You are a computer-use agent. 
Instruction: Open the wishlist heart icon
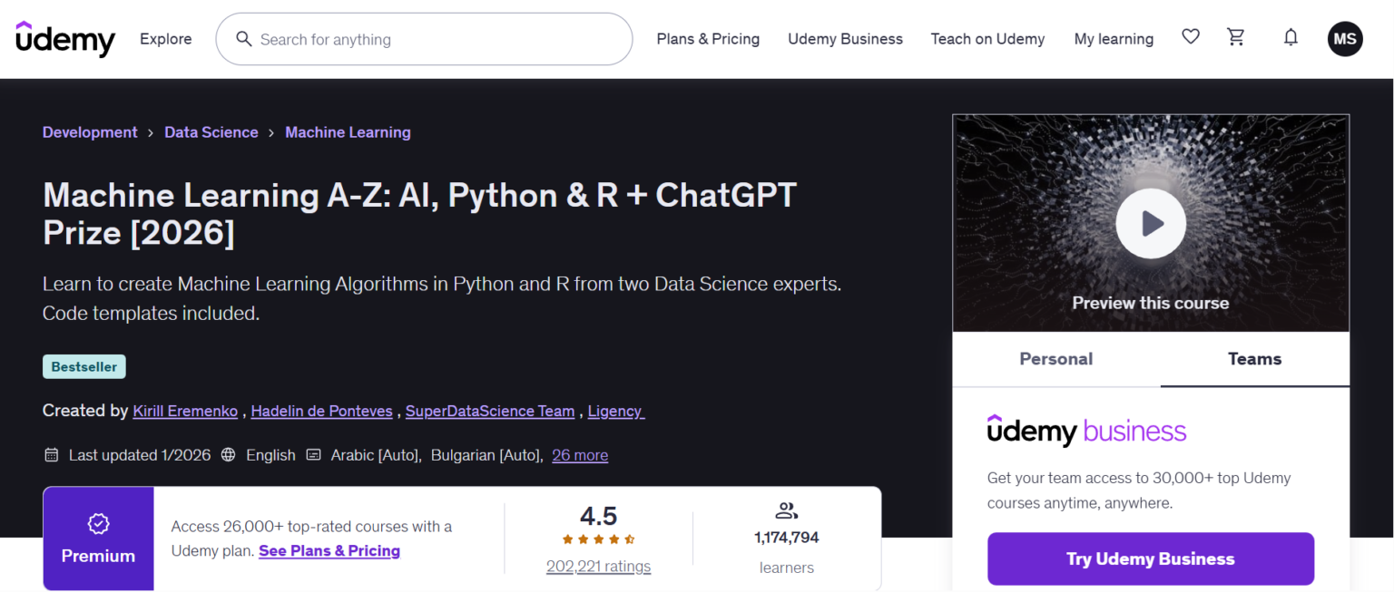click(x=1191, y=37)
